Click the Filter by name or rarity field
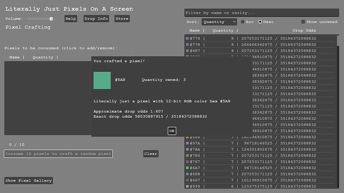 coord(261,13)
